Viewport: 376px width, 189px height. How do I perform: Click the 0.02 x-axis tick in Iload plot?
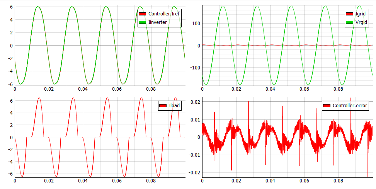[x=49, y=181]
